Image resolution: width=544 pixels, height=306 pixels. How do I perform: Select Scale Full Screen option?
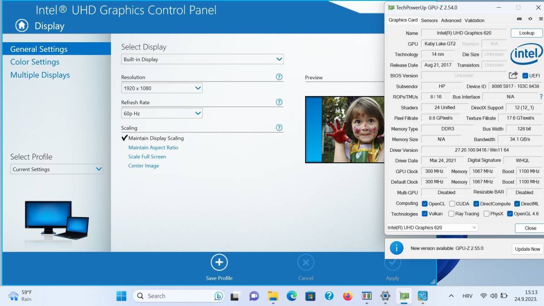click(x=147, y=156)
